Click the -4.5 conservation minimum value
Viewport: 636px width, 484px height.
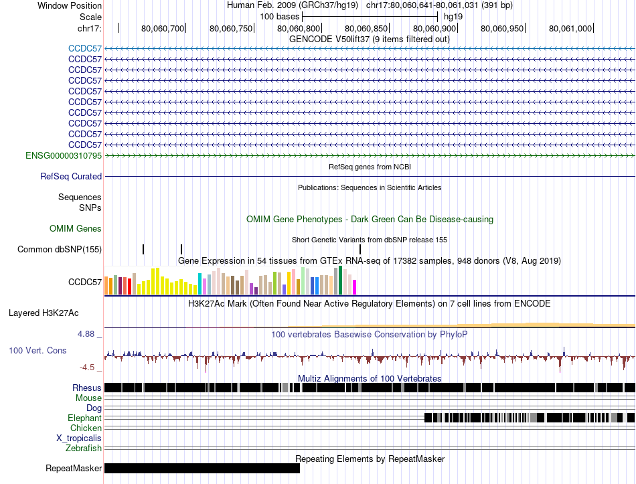click(87, 368)
